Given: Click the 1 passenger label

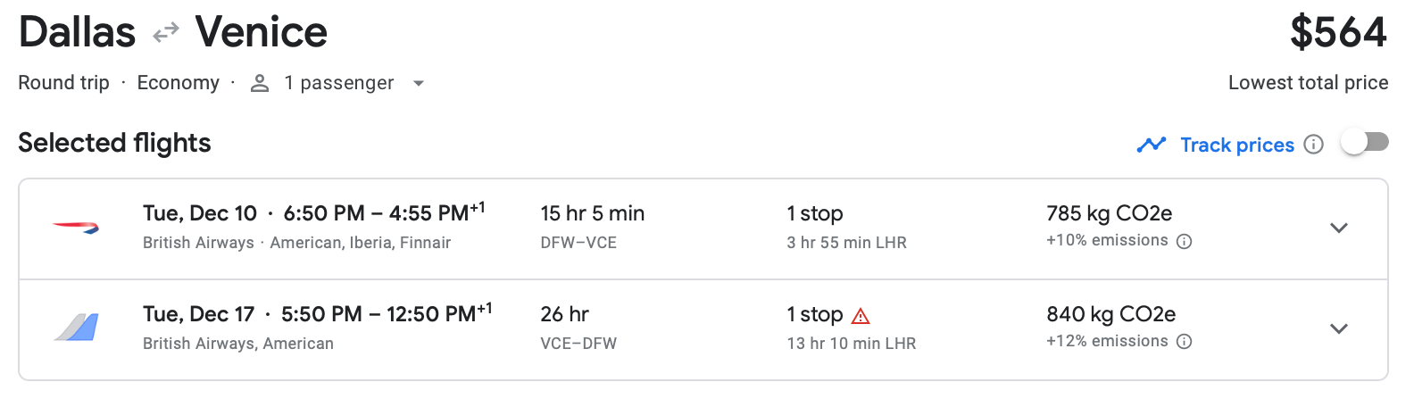Looking at the screenshot, I should coord(338,83).
